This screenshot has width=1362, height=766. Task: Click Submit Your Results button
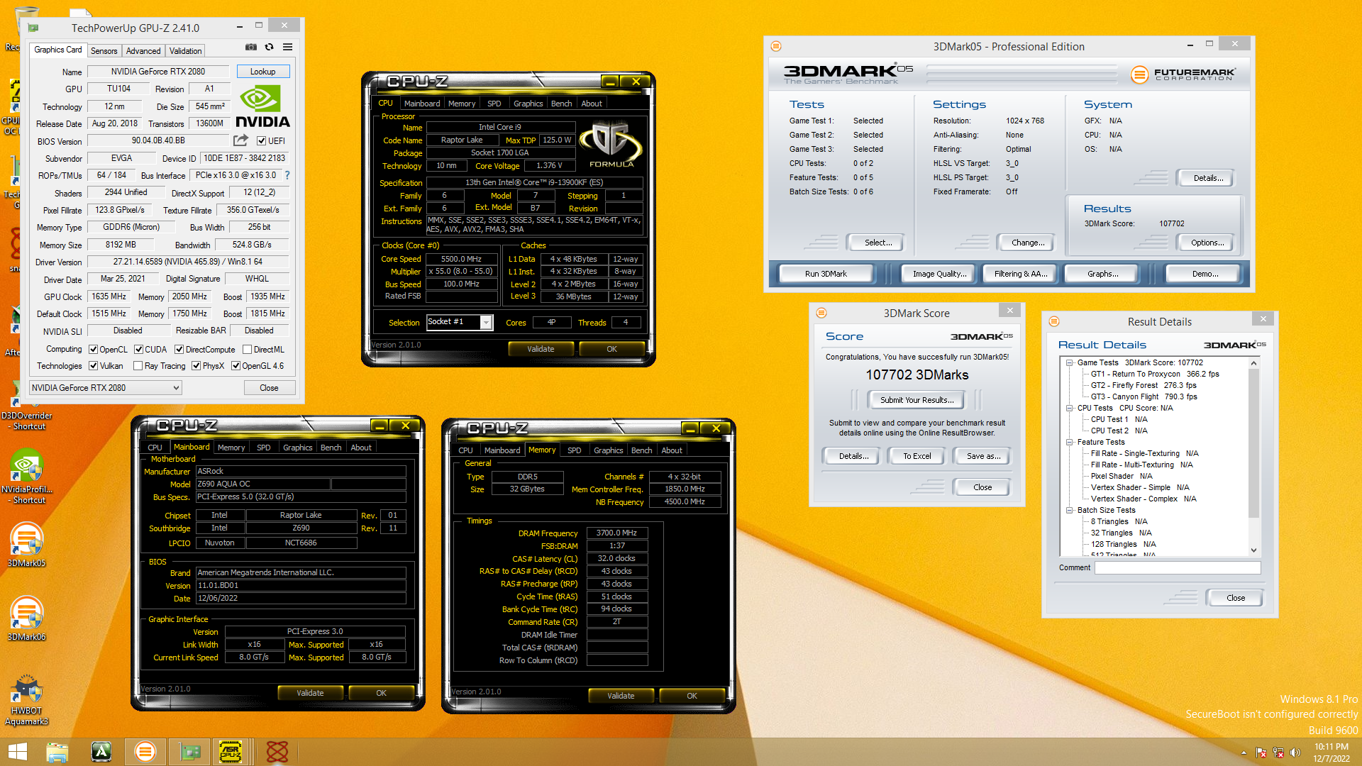click(x=917, y=400)
